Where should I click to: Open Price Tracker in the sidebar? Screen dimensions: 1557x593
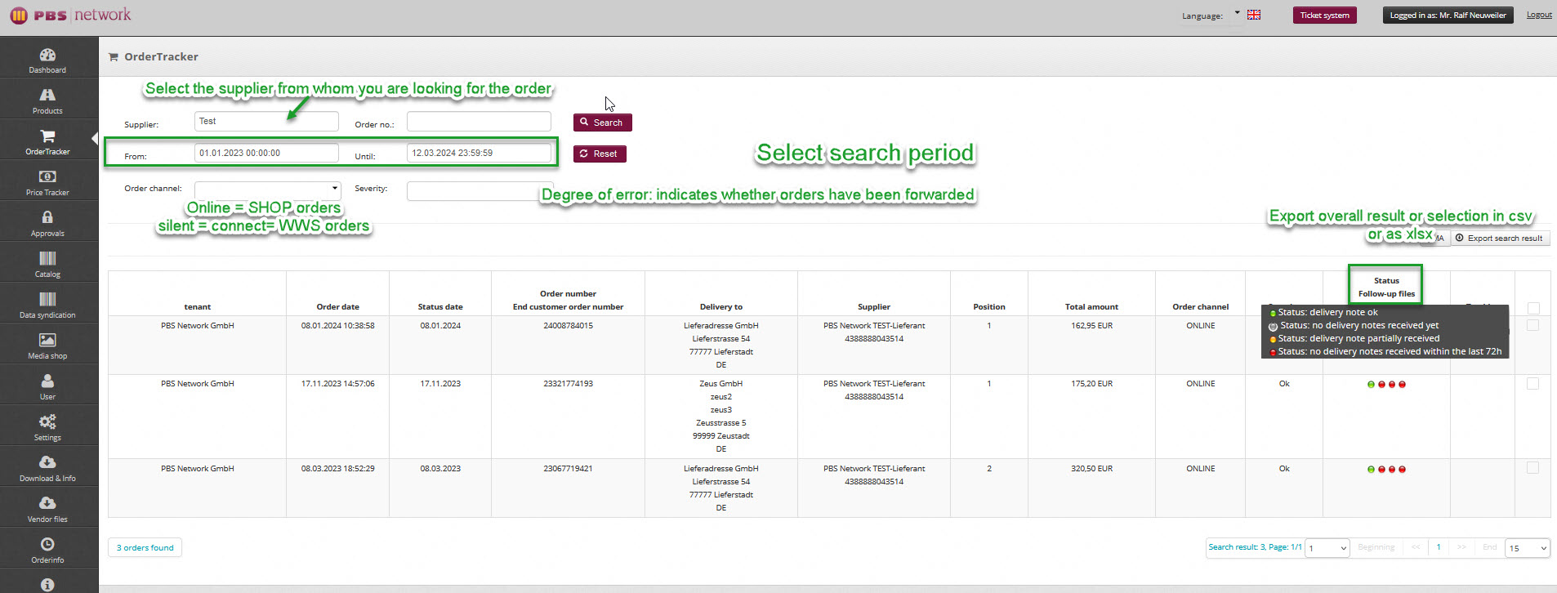click(48, 183)
